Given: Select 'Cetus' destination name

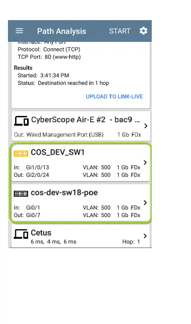Looking at the screenshot, I should click(41, 232).
